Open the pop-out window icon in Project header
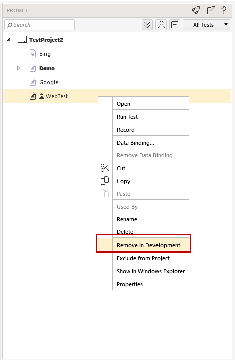Screen dimensions: 235x360 pos(211,10)
